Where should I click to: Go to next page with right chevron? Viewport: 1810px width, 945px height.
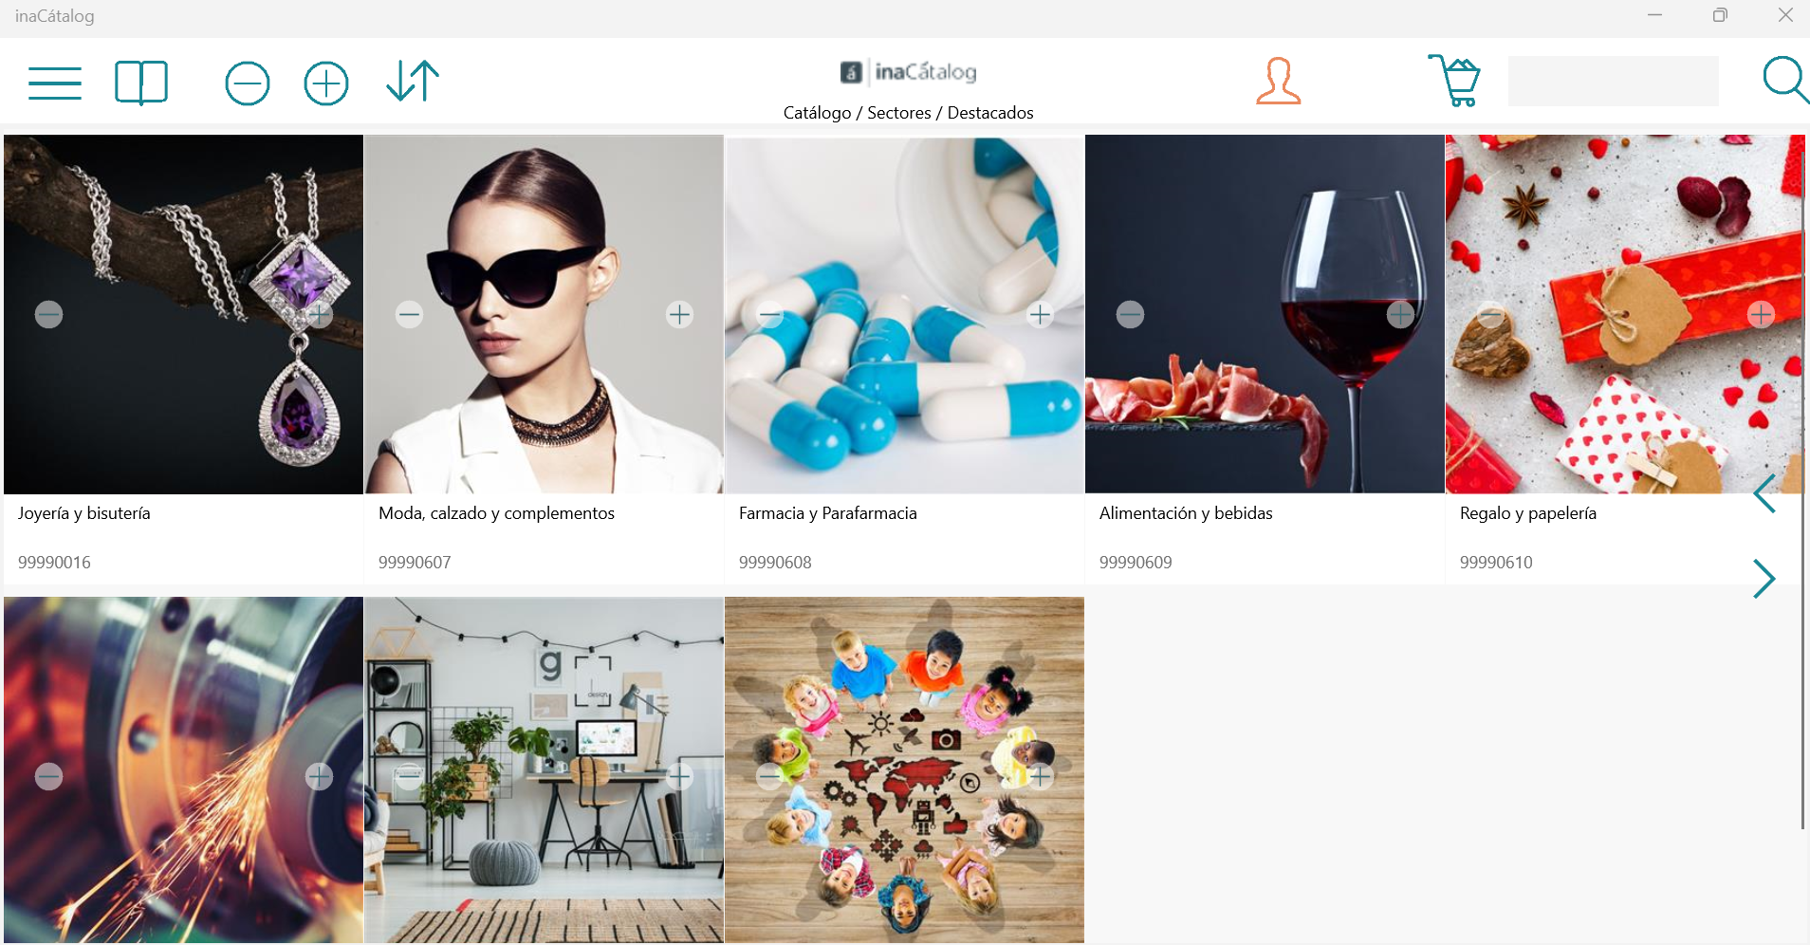(1764, 579)
